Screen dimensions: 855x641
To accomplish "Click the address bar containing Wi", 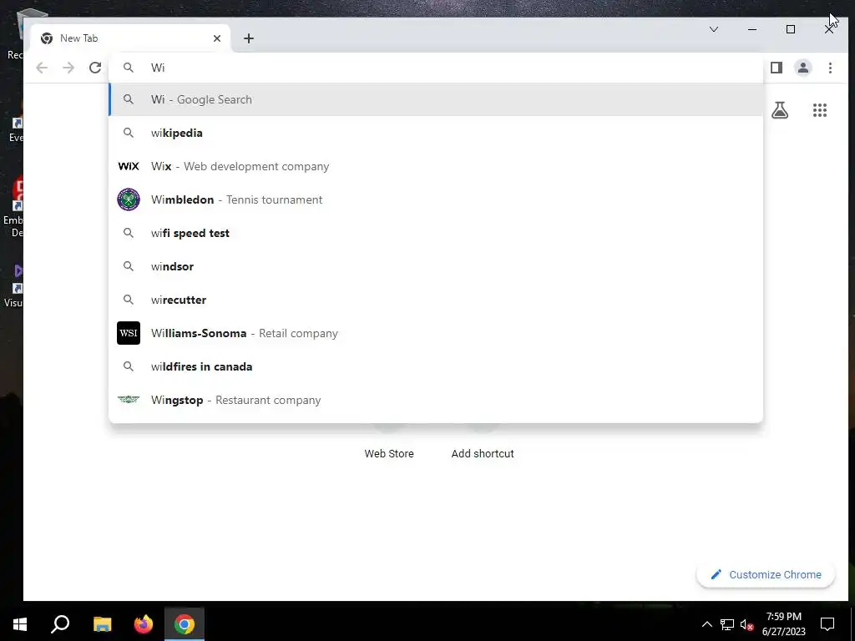I will [x=436, y=68].
